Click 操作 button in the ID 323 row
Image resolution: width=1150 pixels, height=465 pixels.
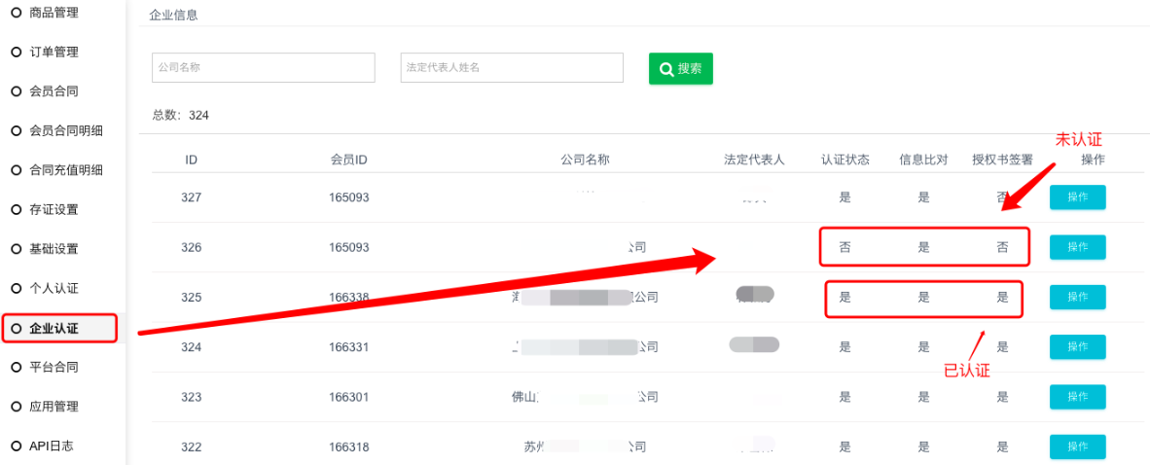[x=1077, y=397]
